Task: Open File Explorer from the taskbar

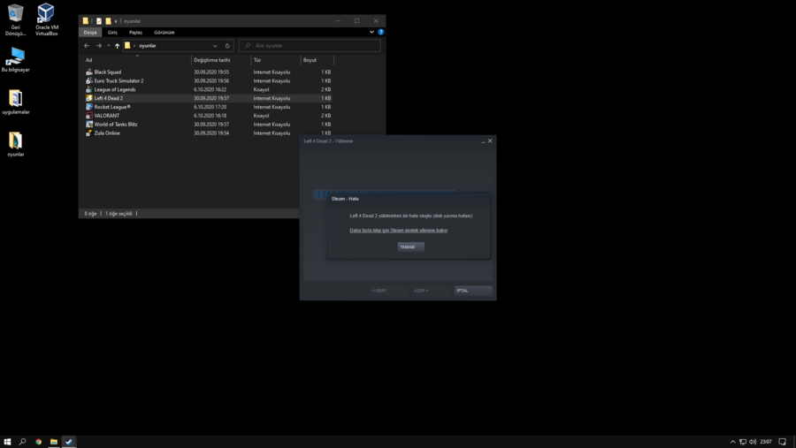Action: (53, 442)
